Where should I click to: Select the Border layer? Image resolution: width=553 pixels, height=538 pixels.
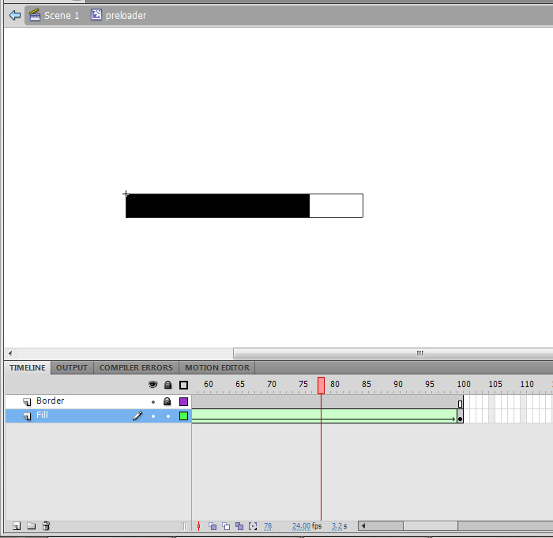pyautogui.click(x=50, y=401)
